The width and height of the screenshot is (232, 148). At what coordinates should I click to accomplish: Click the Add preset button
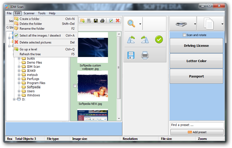click(x=197, y=132)
